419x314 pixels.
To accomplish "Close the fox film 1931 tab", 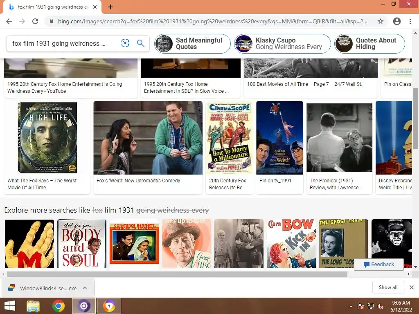I will 95,7.
